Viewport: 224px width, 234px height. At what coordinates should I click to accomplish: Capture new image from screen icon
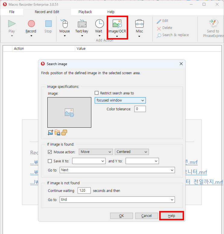pyautogui.click(x=50, y=132)
